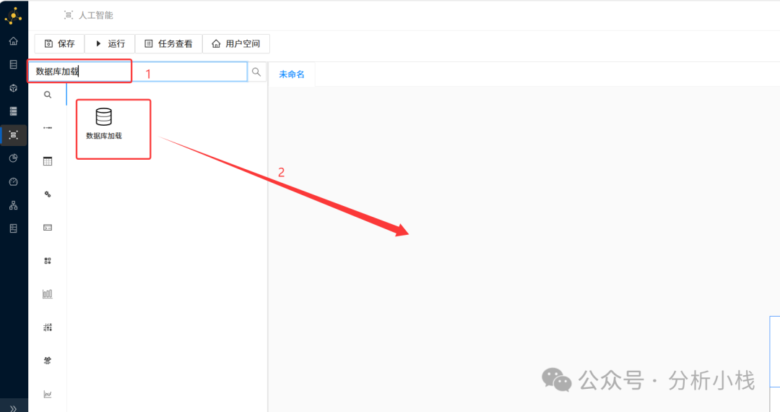Select the line chart category icon at bottom

(48, 394)
